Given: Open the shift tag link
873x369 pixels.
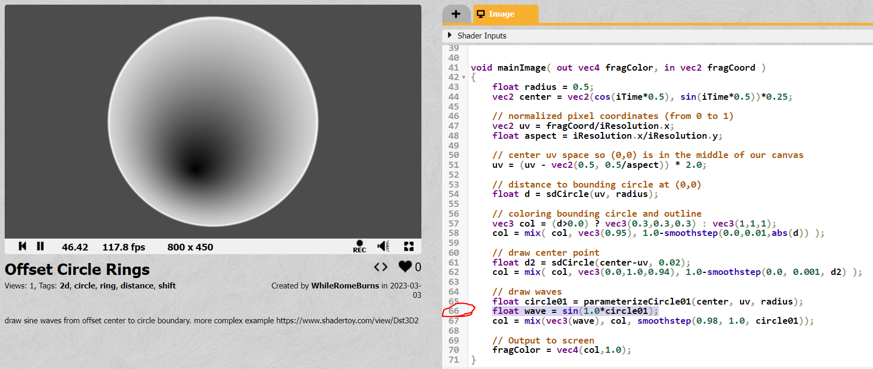Looking at the screenshot, I should pyautogui.click(x=167, y=285).
